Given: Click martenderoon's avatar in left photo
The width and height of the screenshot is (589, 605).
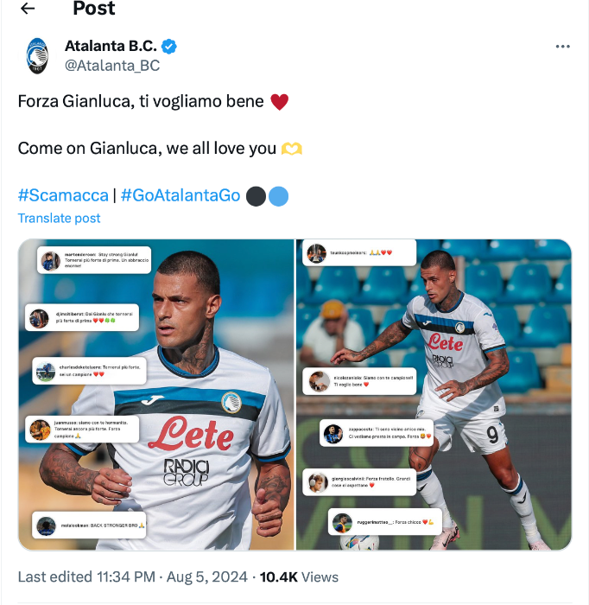Looking at the screenshot, I should (x=50, y=260).
